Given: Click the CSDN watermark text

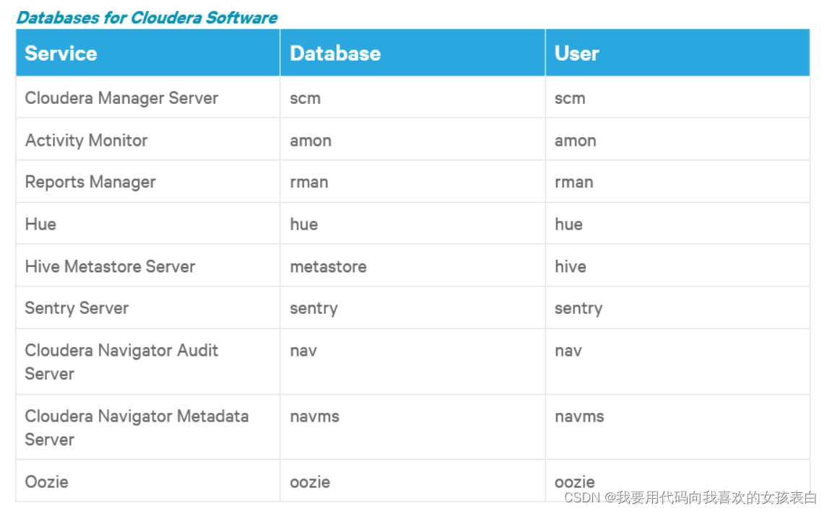Looking at the screenshot, I should [690, 497].
